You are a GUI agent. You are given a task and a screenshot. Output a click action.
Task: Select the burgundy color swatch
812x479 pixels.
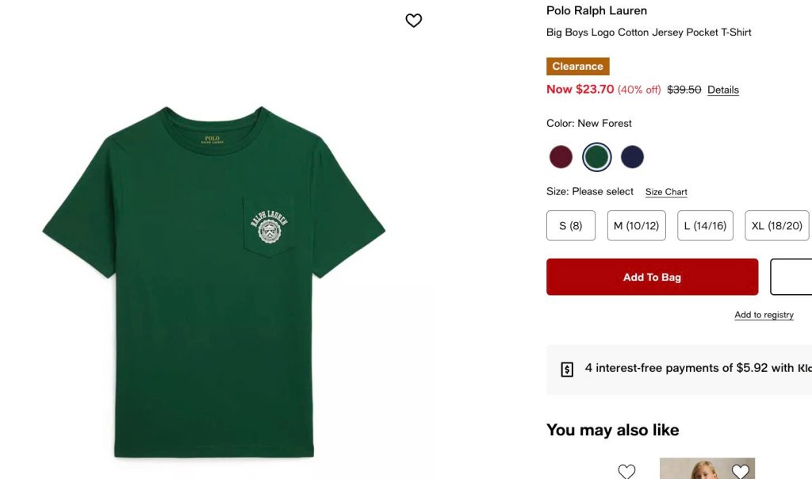pos(561,157)
